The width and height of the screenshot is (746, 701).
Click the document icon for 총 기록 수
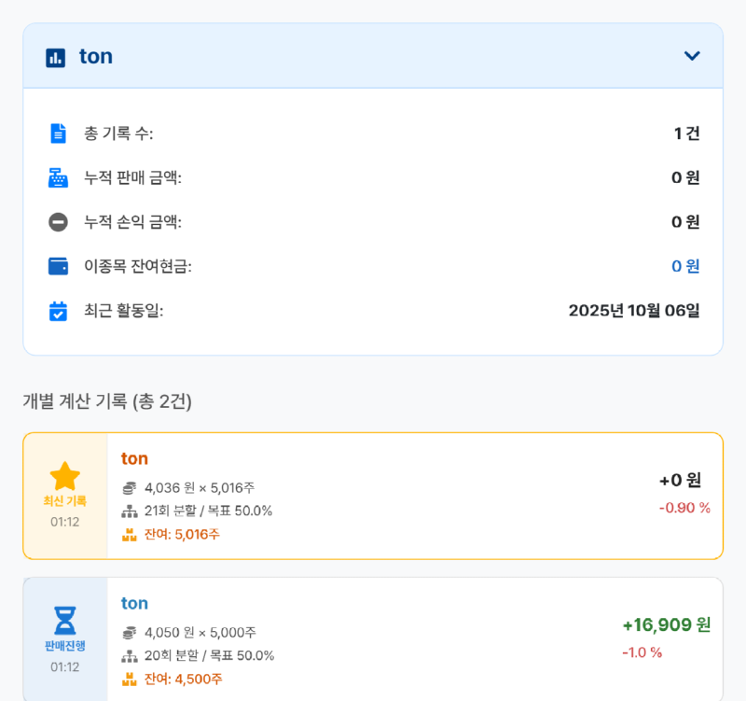click(x=58, y=133)
